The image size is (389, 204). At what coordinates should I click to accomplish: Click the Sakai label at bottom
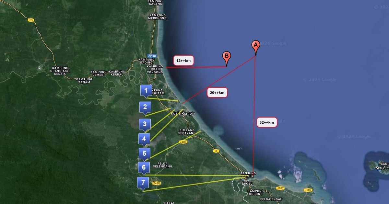[x=169, y=203]
